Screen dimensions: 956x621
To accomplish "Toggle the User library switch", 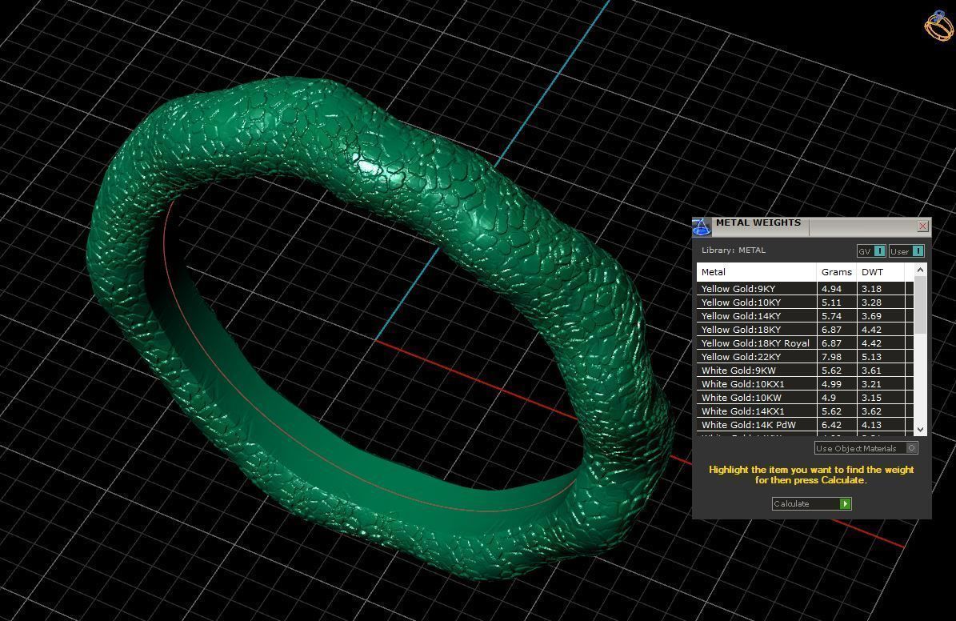I will tap(906, 250).
